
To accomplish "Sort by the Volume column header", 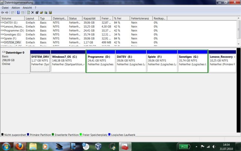I will pos(12,18).
